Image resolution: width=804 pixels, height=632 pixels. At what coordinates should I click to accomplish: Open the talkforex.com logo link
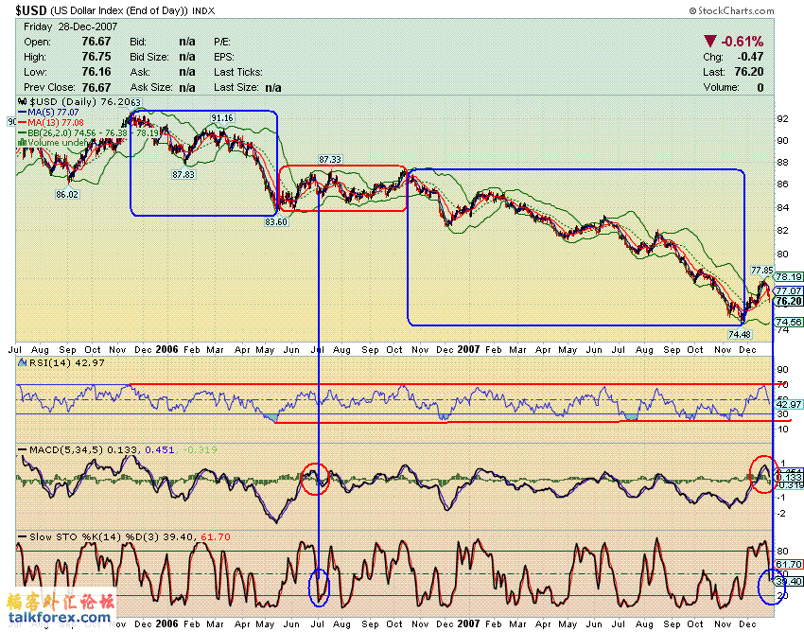(x=60, y=610)
